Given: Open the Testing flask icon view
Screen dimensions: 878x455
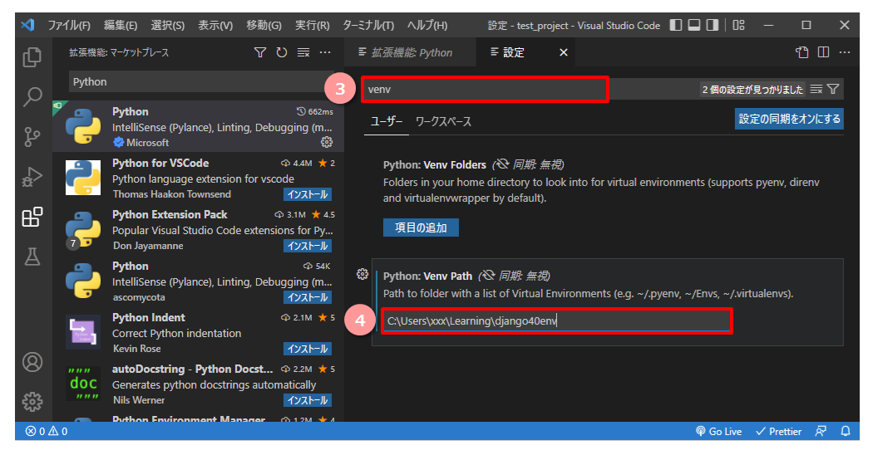Looking at the screenshot, I should point(32,257).
